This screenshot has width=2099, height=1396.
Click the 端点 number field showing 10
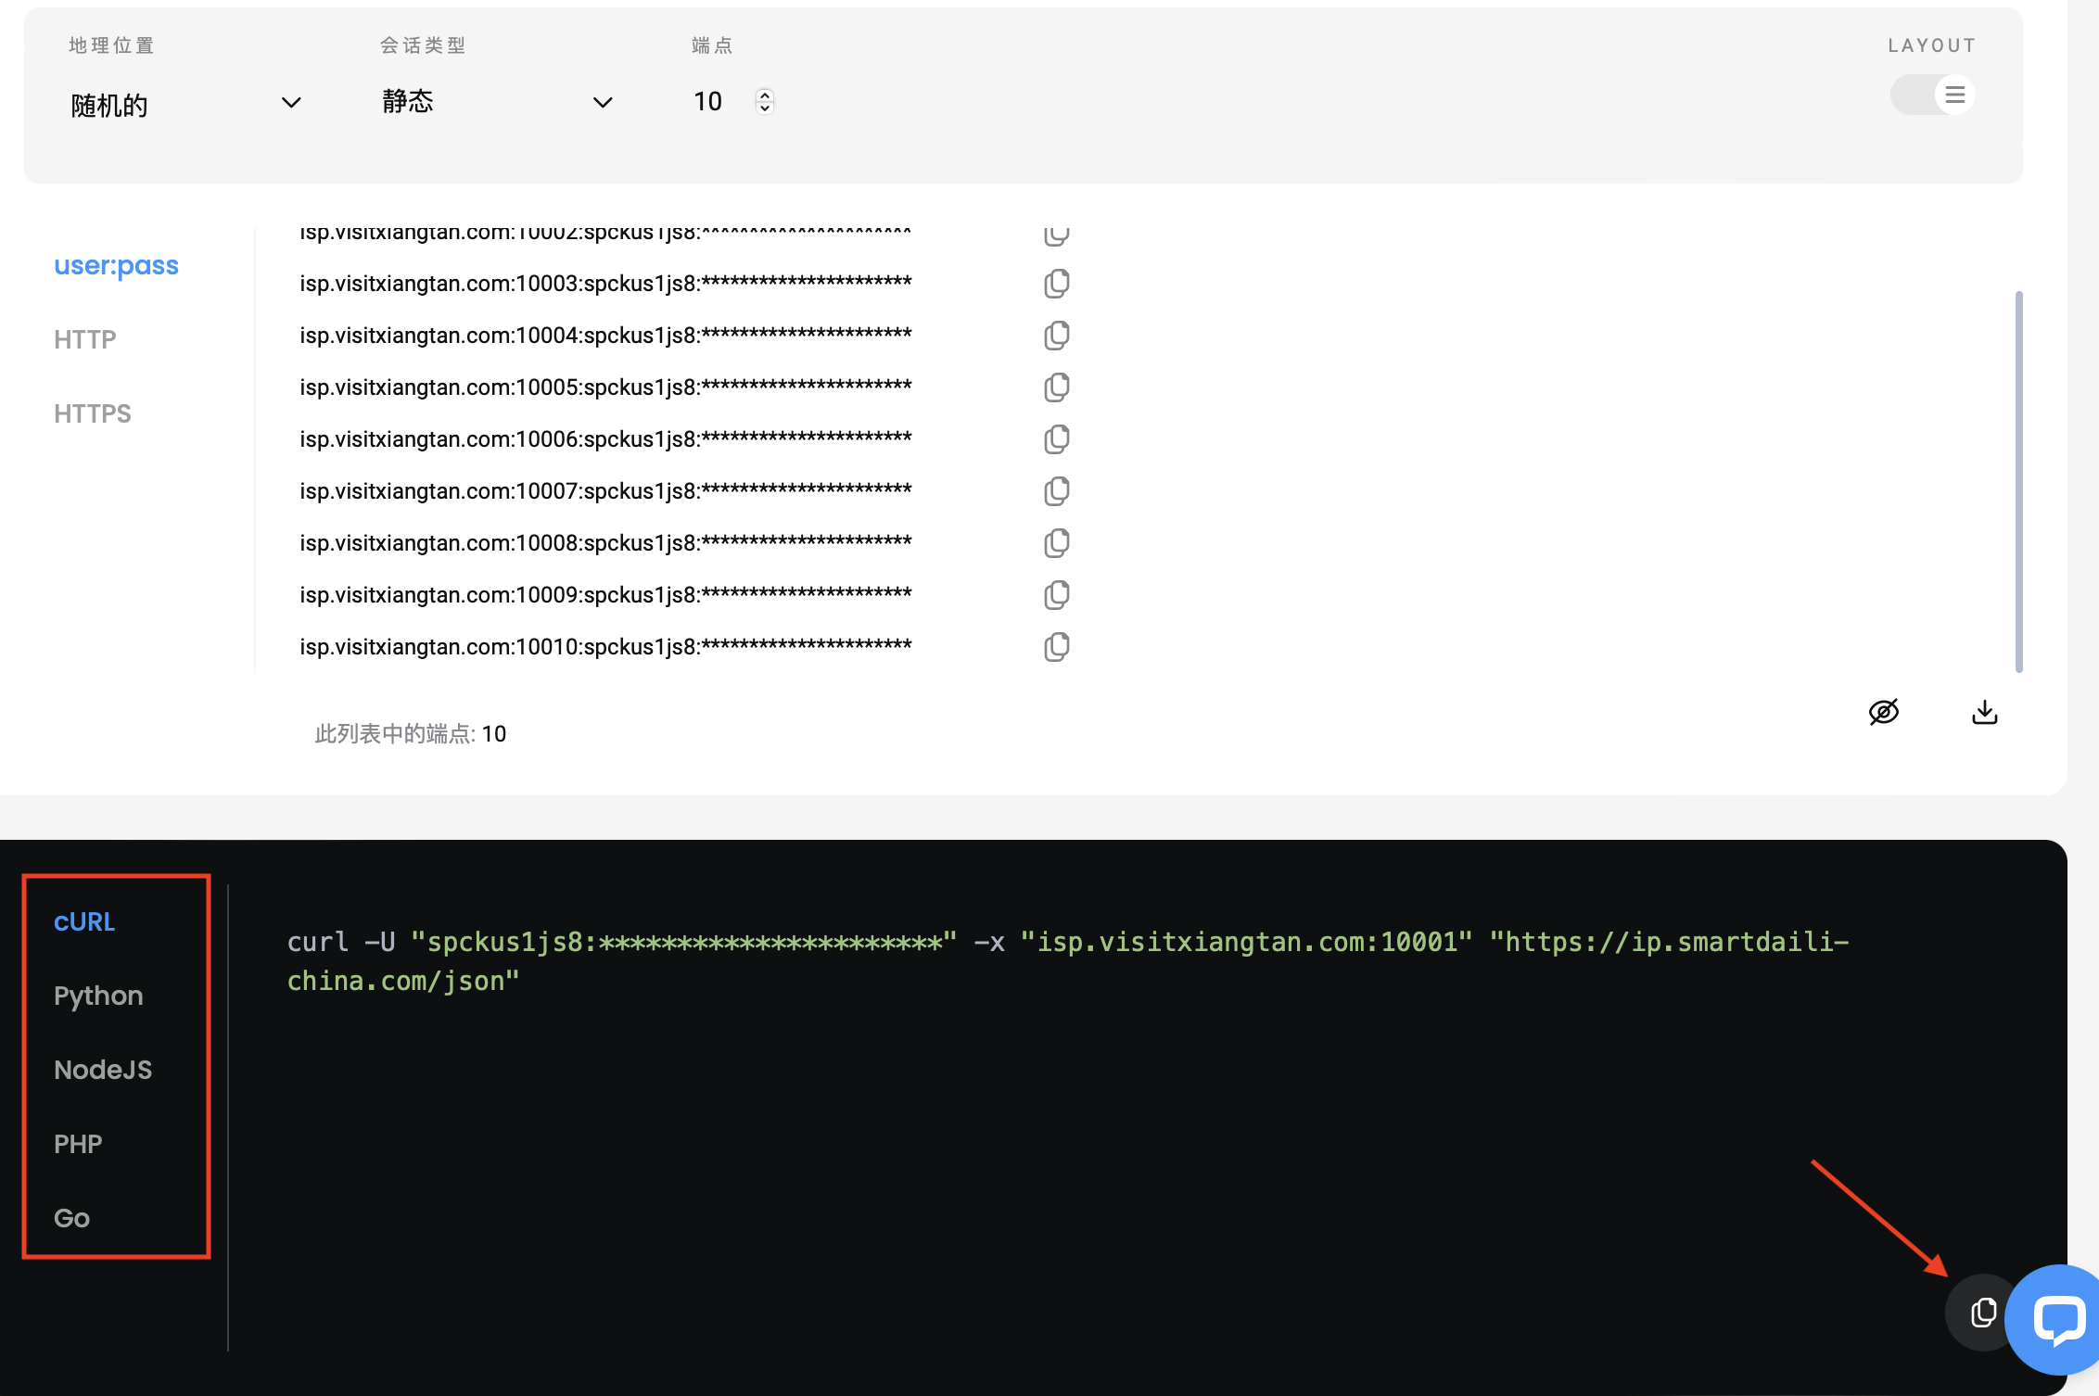coord(708,101)
